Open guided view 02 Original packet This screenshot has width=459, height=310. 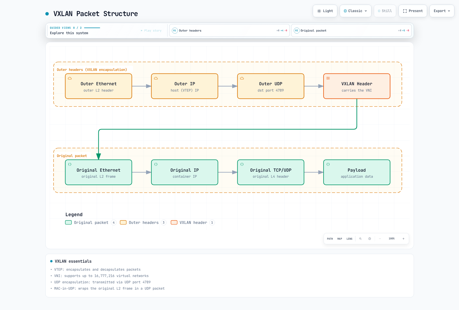pos(351,30)
